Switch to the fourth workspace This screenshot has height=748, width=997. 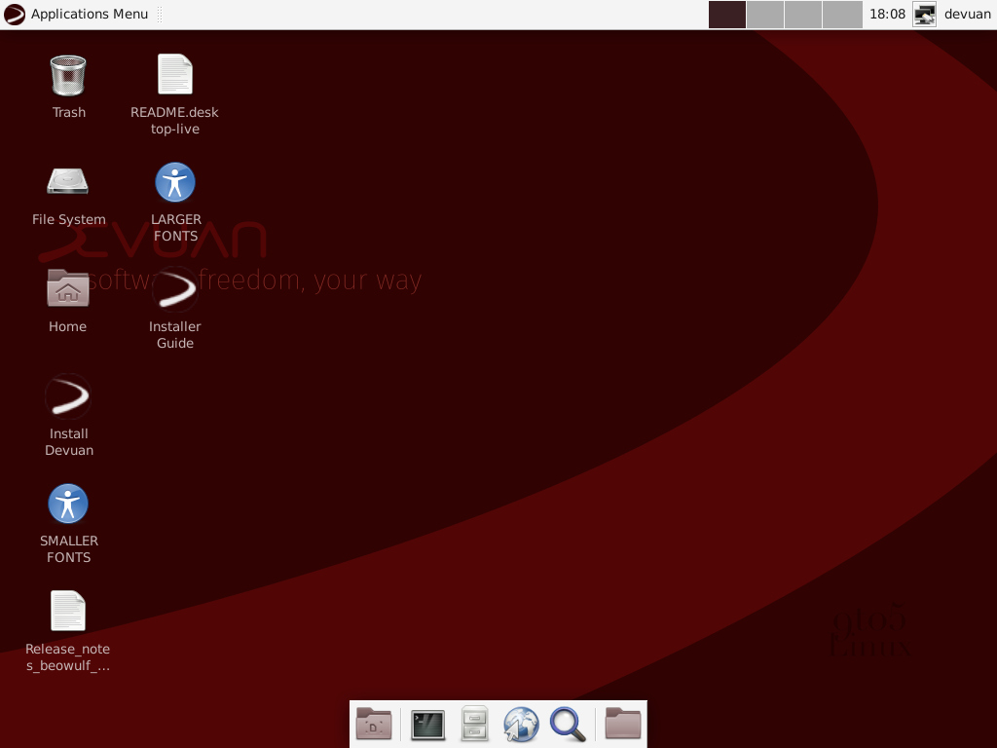[x=842, y=14]
